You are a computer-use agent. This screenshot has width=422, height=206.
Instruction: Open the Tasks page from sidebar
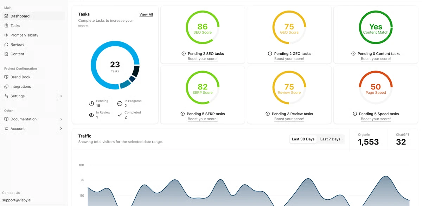(34, 26)
